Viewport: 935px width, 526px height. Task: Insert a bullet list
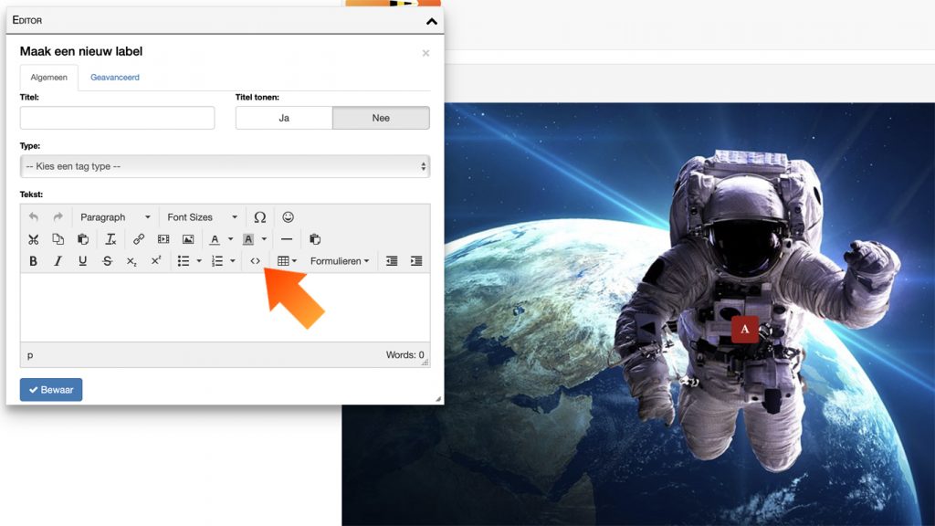[x=184, y=261]
